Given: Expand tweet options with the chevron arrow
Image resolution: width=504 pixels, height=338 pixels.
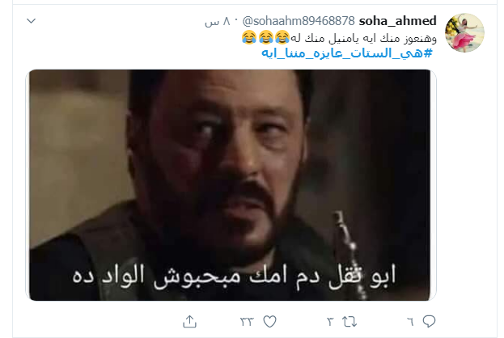Looking at the screenshot, I should (32, 21).
